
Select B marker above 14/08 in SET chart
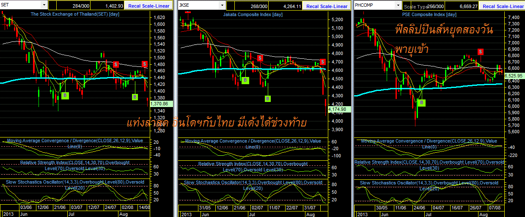[135, 97]
